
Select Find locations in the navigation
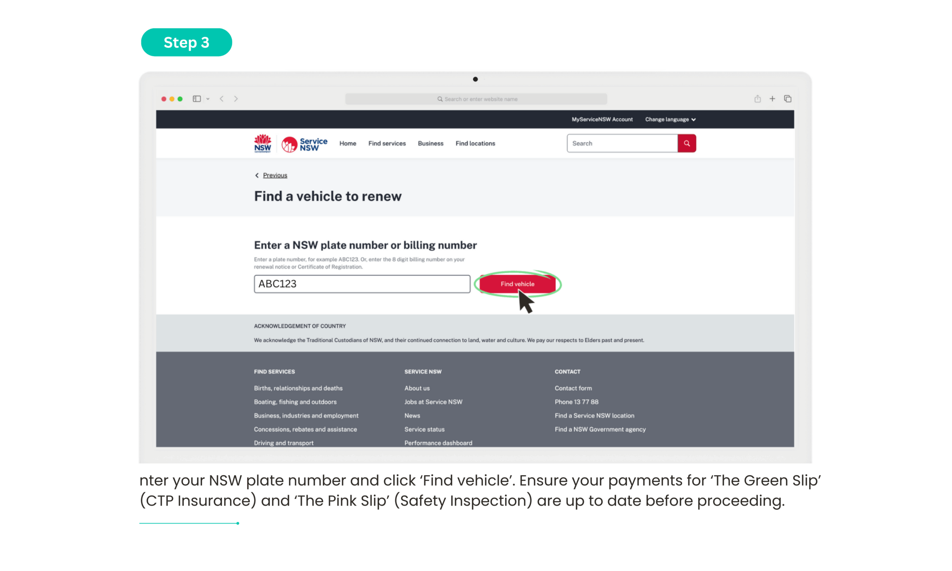475,143
